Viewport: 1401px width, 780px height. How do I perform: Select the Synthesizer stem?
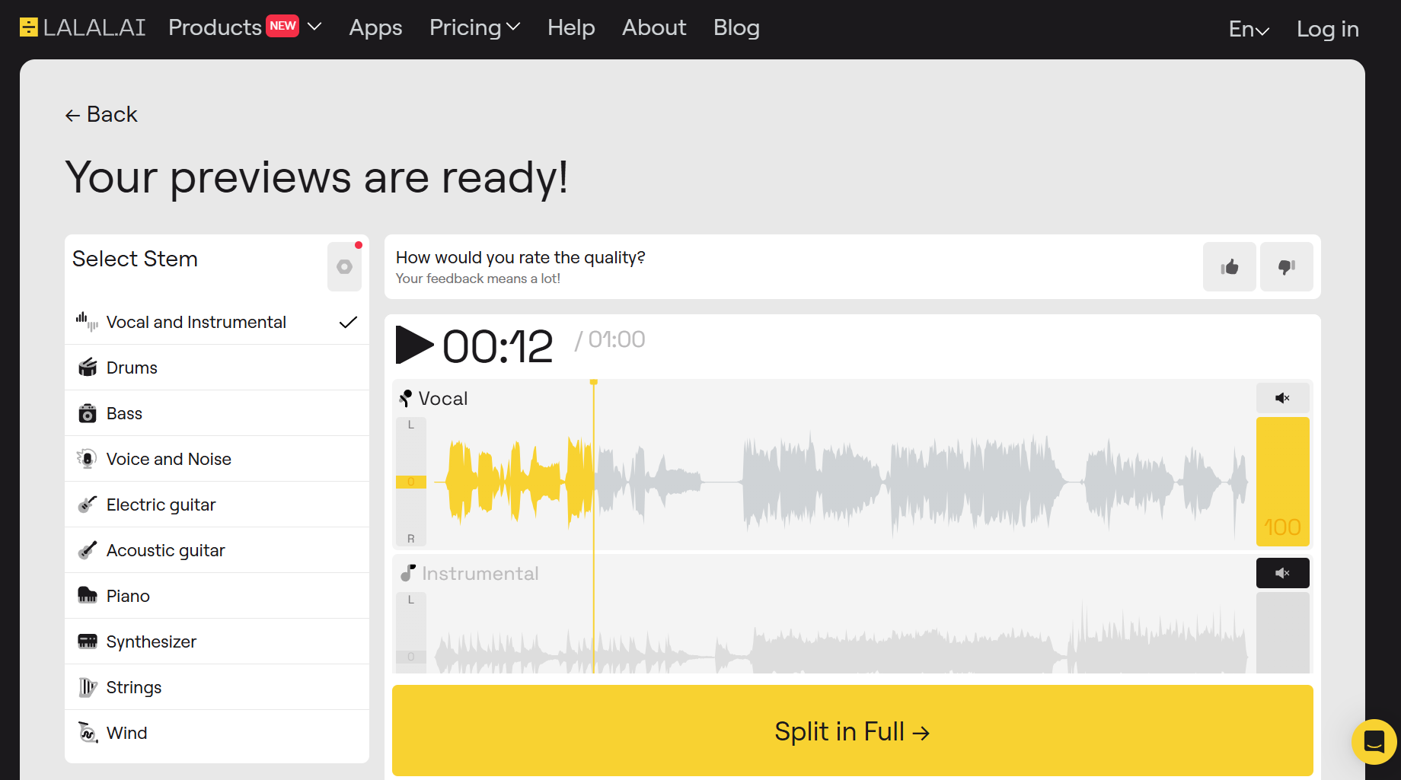point(151,641)
